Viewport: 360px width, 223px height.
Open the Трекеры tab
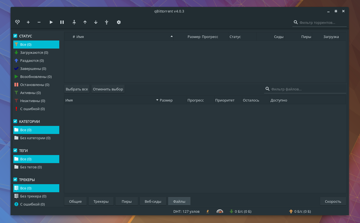click(x=101, y=201)
